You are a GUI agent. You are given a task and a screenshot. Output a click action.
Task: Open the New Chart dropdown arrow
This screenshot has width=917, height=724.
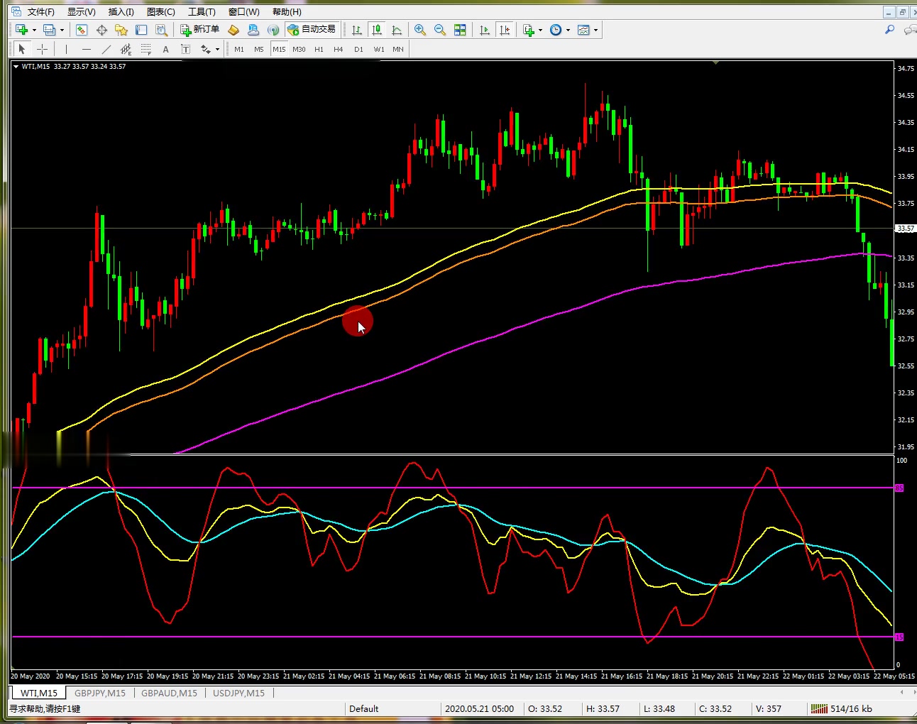click(34, 30)
